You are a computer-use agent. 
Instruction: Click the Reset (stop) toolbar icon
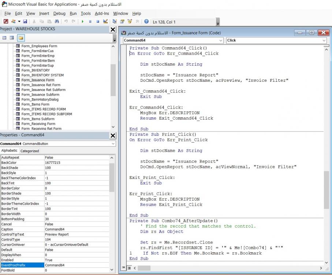tap(98, 21)
